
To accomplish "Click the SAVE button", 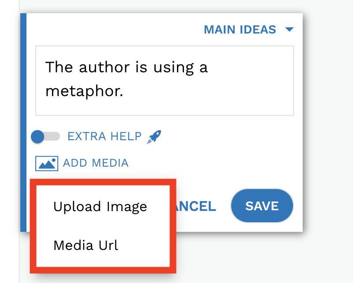I will click(262, 205).
